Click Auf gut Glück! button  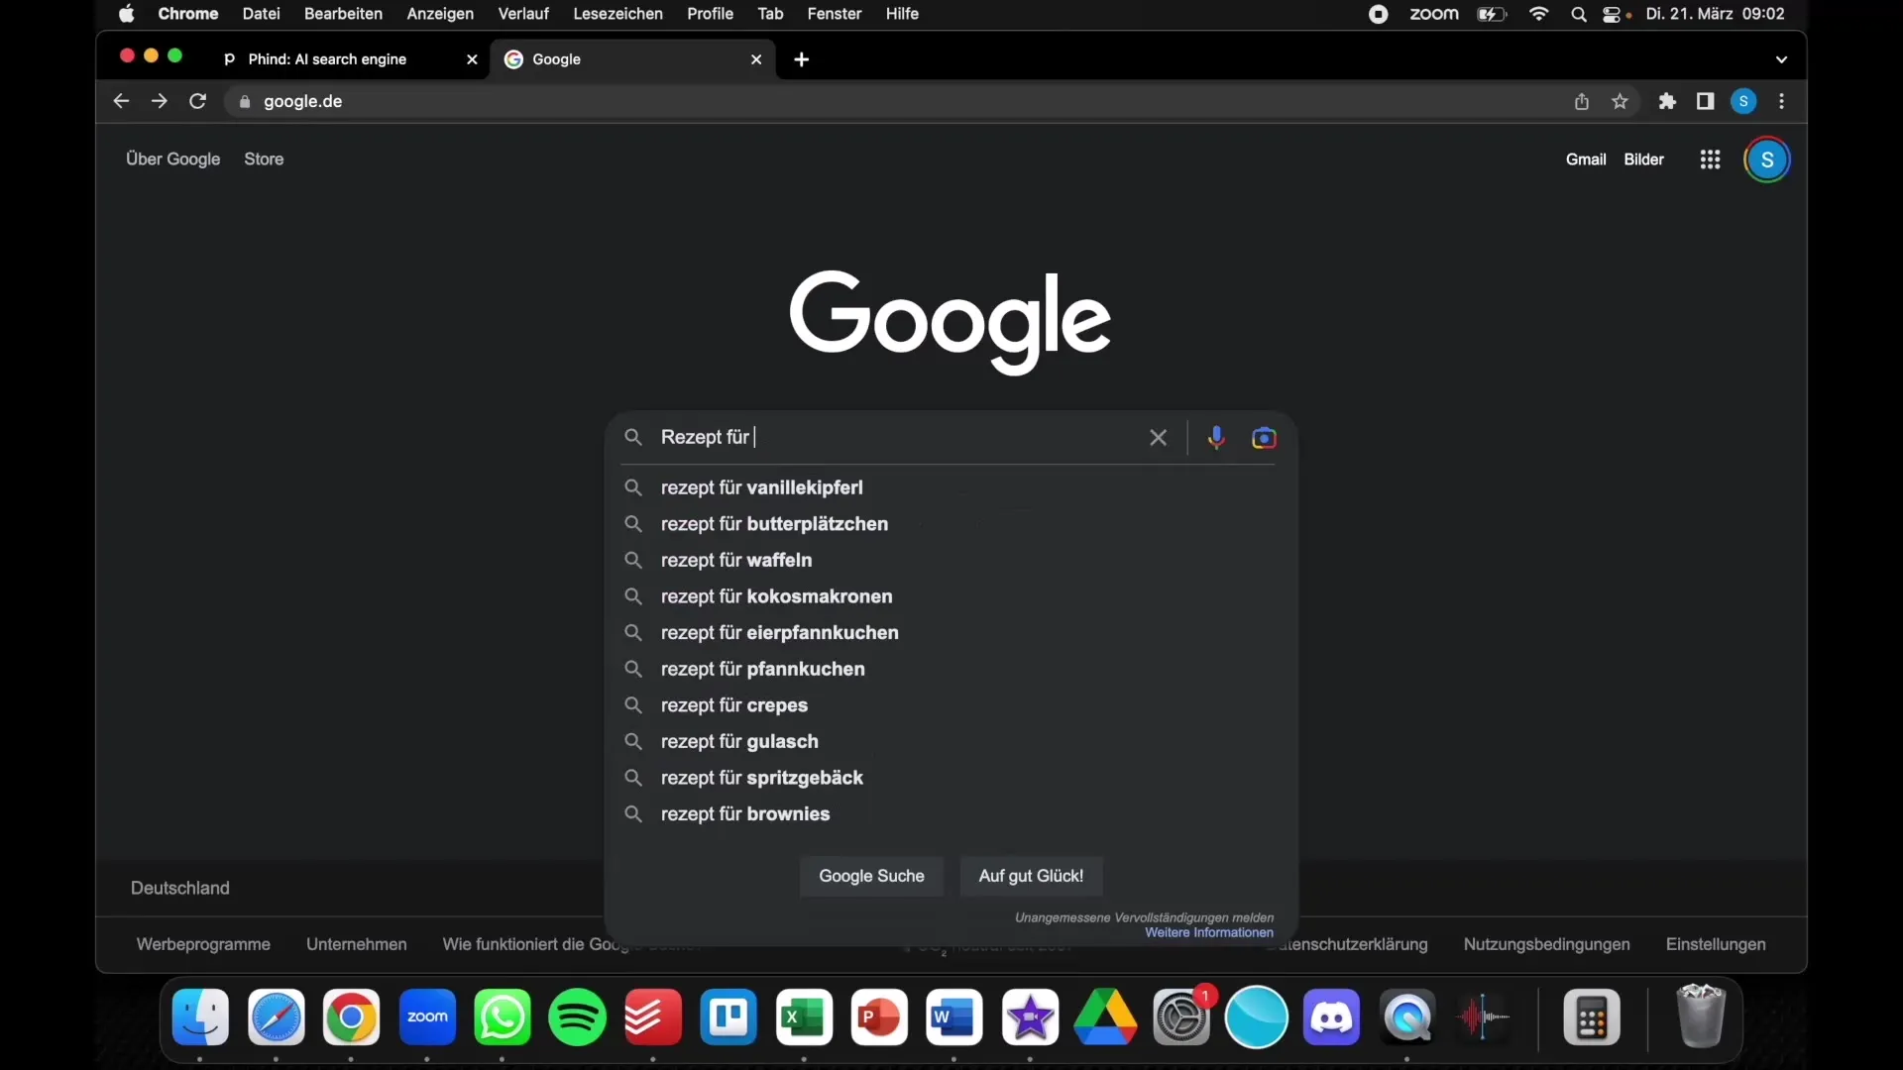tap(1031, 876)
